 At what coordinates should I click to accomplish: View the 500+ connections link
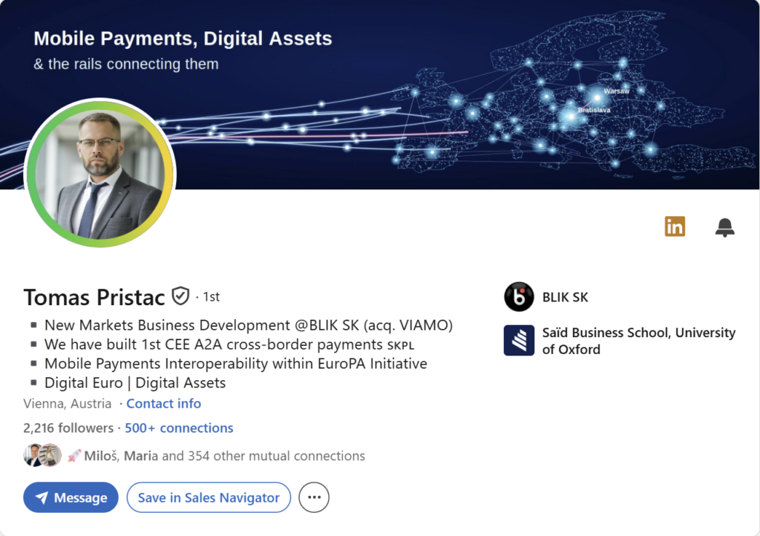click(179, 428)
